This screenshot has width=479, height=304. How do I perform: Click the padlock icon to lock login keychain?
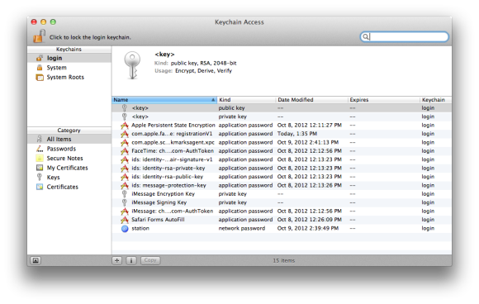point(39,36)
